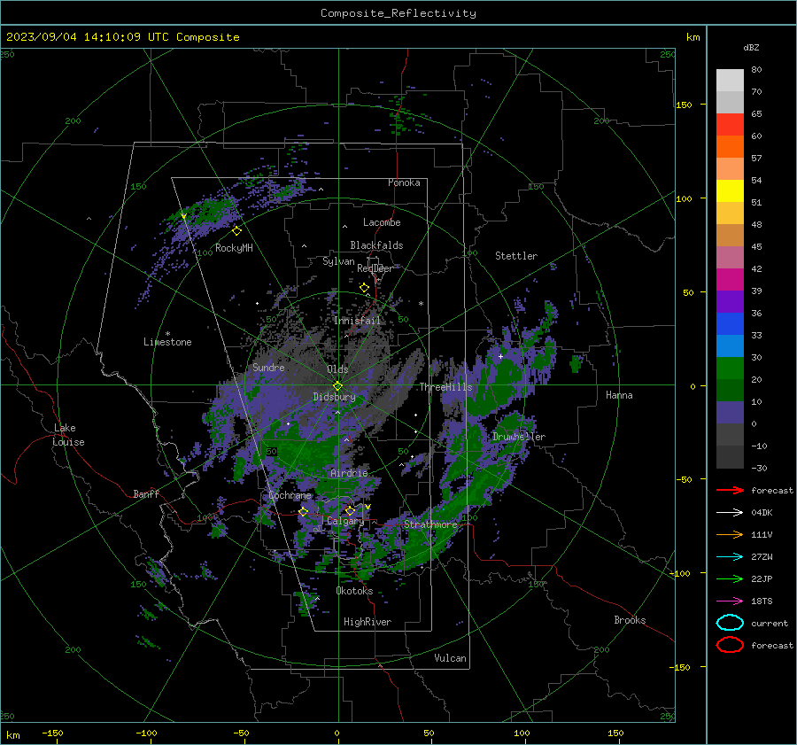The height and width of the screenshot is (745, 797).
Task: Click the Brooks city label
Action: click(630, 620)
